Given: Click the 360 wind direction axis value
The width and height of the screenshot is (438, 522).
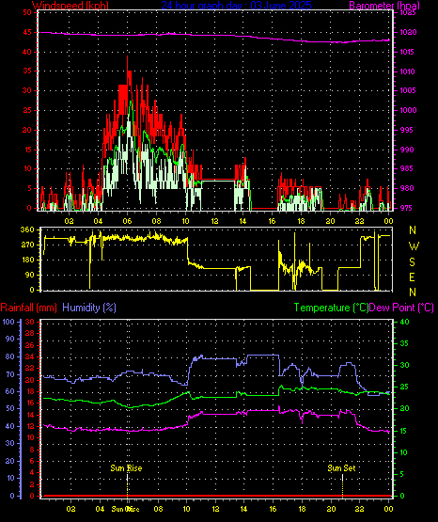Looking at the screenshot, I should click(27, 229).
